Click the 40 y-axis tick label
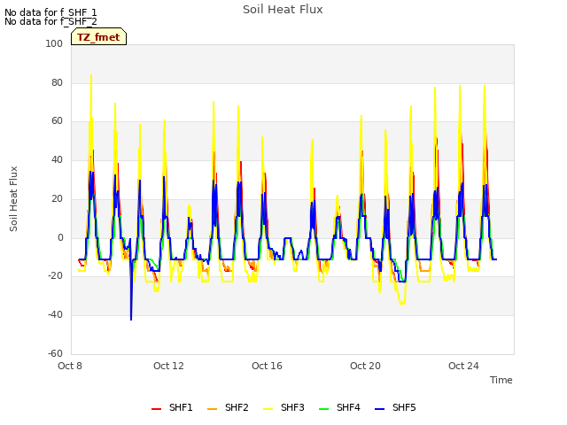This screenshot has width=567, height=425. (x=57, y=160)
